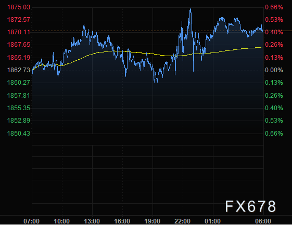
Task: Click the 0.00% percentage axis label
Action: [x=274, y=70]
